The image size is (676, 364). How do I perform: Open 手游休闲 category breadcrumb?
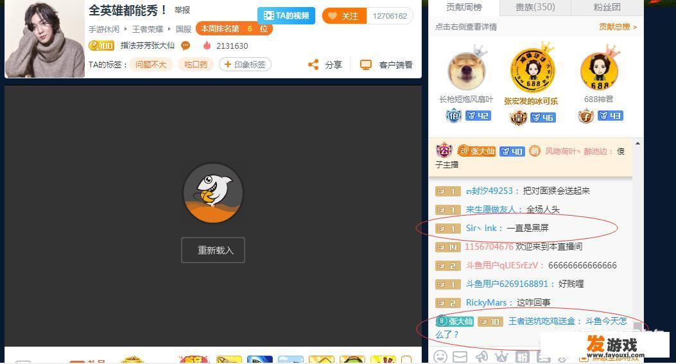point(104,29)
